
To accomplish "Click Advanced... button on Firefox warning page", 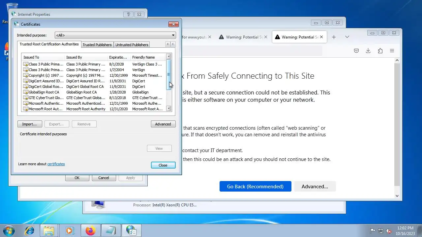I will coord(315,186).
